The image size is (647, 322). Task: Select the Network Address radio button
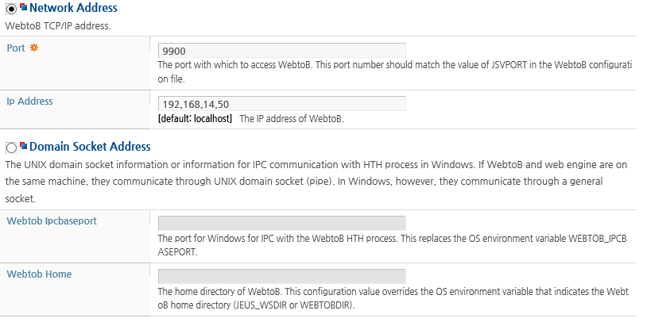pyautogui.click(x=11, y=9)
